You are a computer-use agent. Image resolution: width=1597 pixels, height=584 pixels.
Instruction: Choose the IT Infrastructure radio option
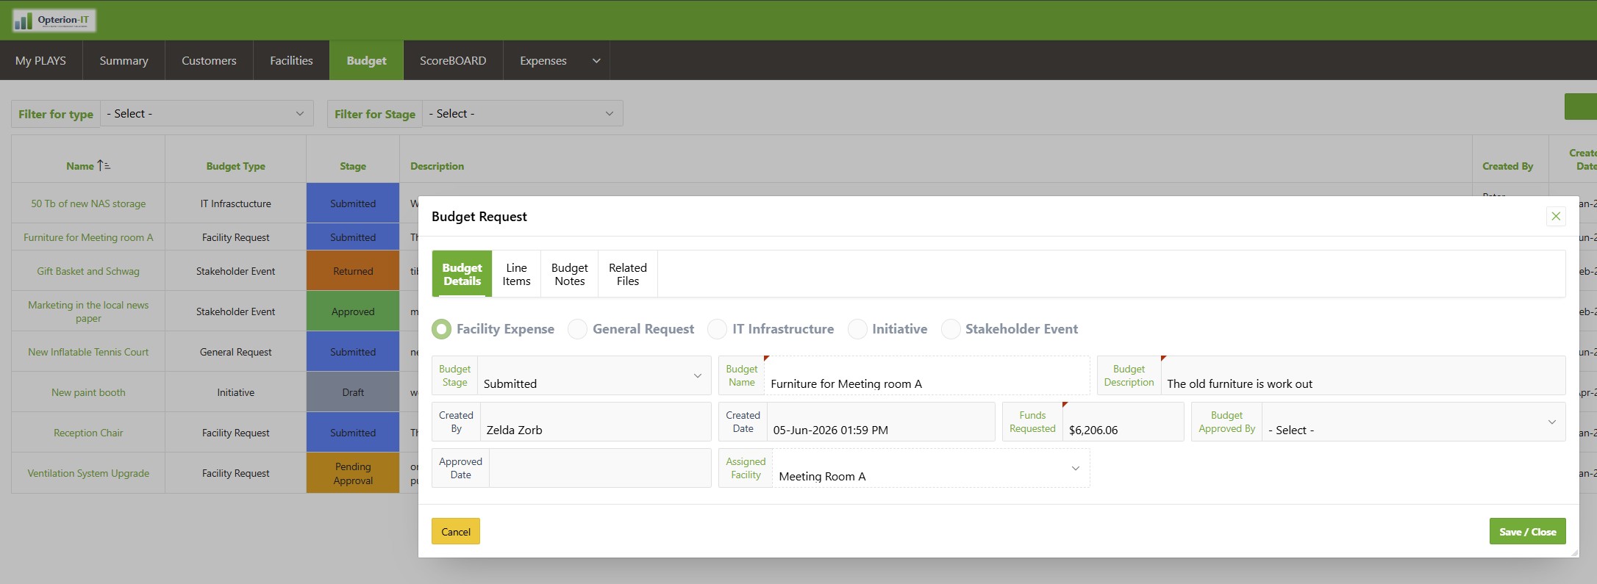(x=717, y=329)
